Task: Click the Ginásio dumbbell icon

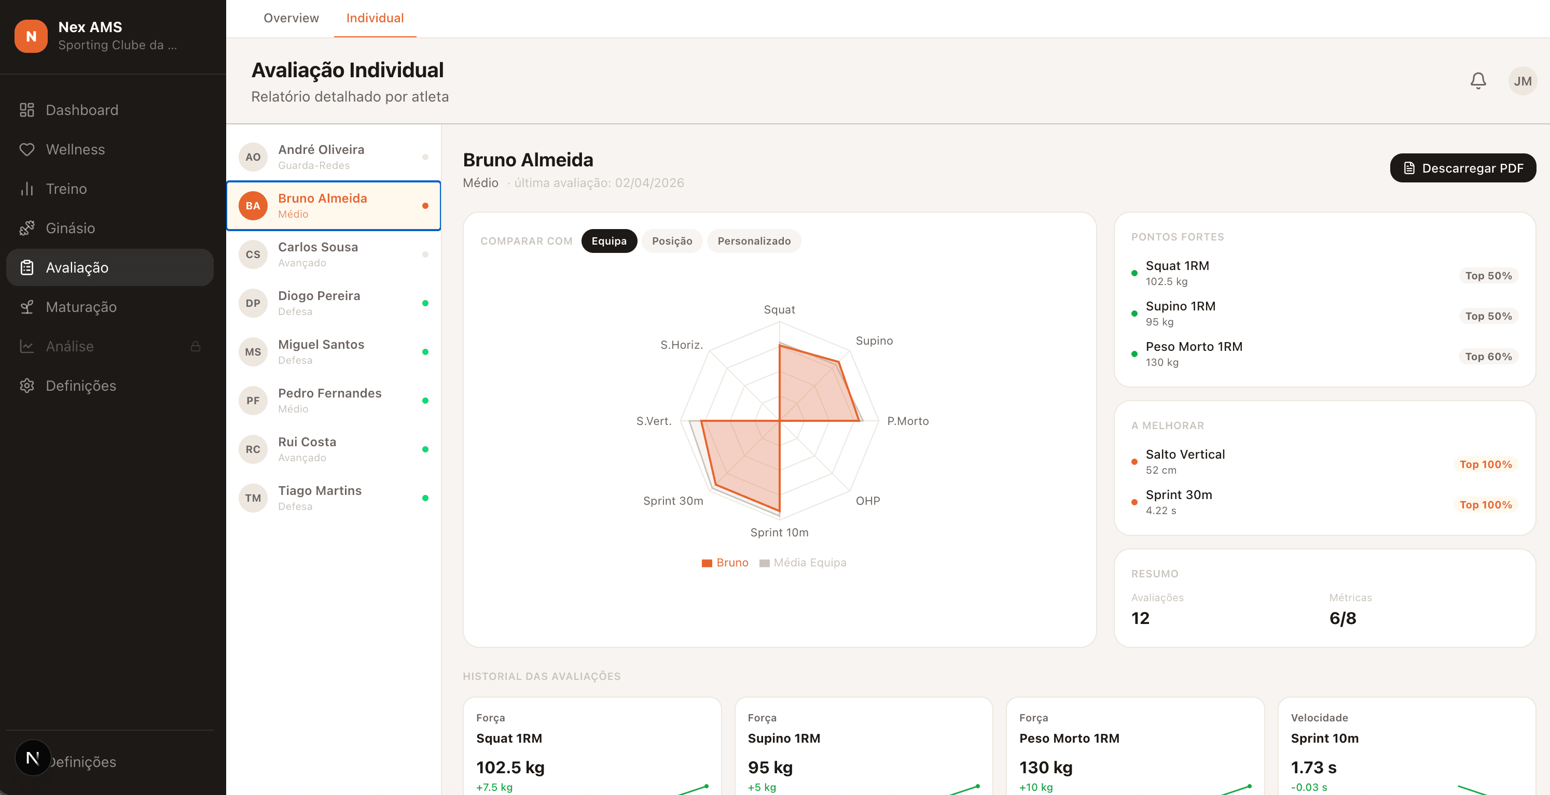Action: click(26, 228)
